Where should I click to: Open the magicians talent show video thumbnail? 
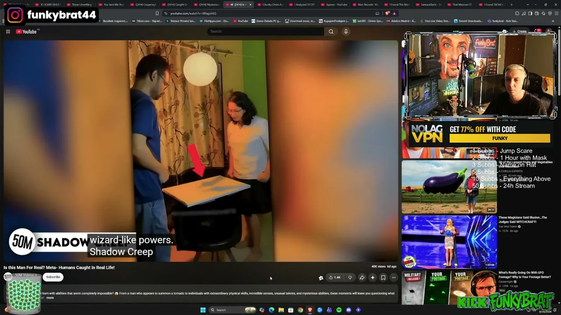coord(449,242)
